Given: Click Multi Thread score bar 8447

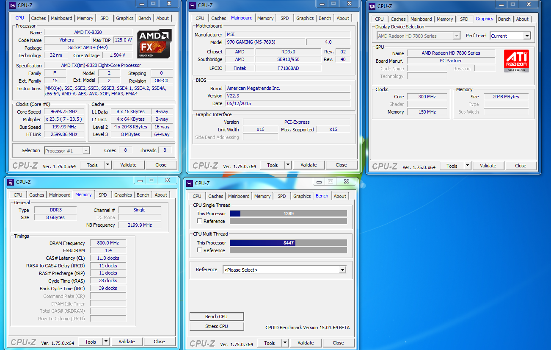Looking at the screenshot, I should click(x=288, y=243).
